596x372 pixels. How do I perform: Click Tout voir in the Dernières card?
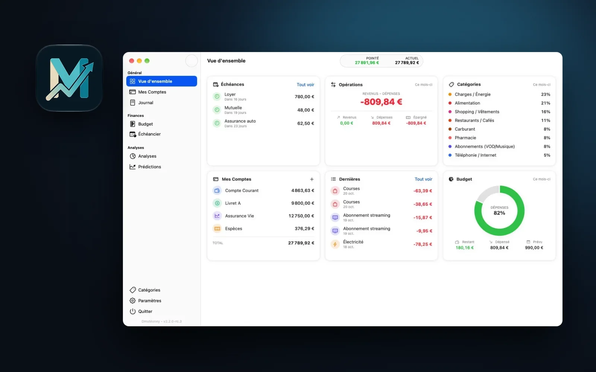pos(424,179)
